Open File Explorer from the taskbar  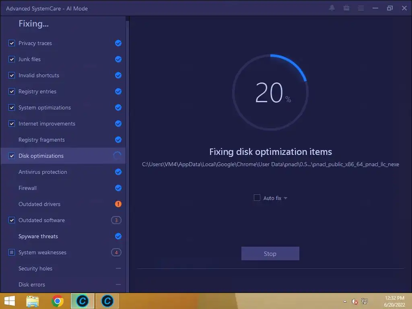tap(33, 301)
